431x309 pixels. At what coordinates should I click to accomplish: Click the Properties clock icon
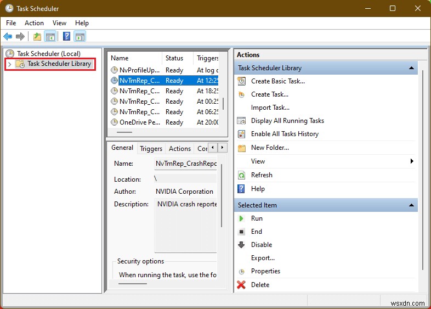[x=241, y=272]
